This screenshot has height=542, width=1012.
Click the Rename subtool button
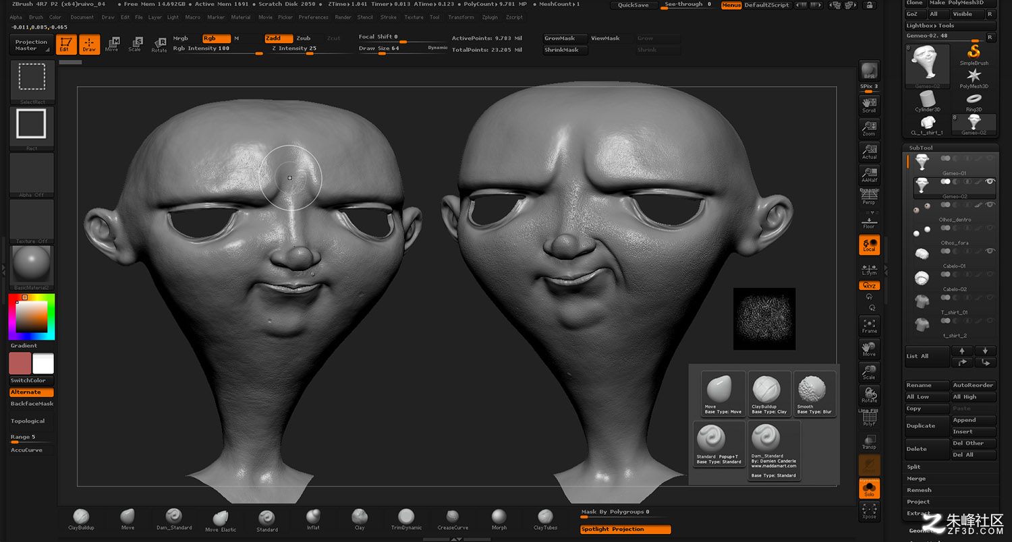[926, 385]
